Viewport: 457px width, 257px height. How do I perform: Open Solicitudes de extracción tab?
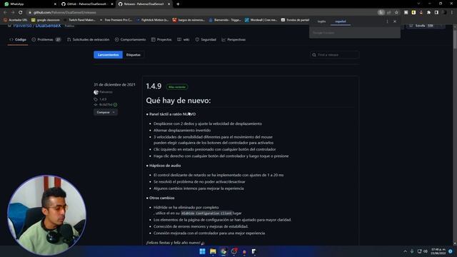89,40
